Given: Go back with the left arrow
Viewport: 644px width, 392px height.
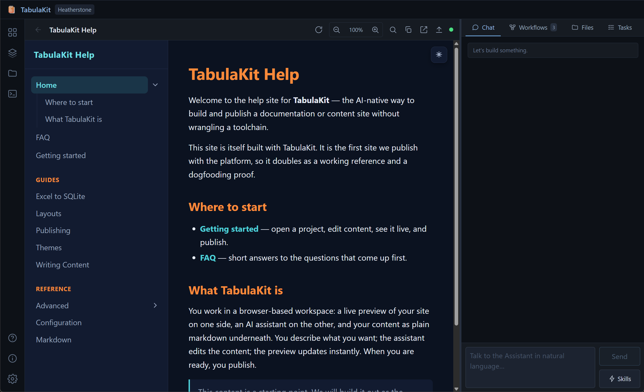Looking at the screenshot, I should [x=38, y=30].
